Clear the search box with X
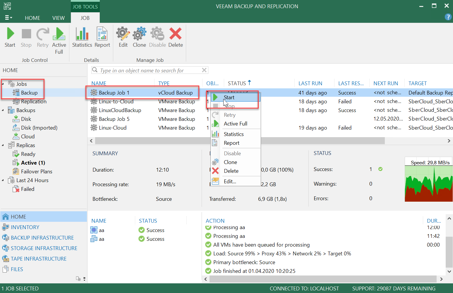 coord(204,70)
